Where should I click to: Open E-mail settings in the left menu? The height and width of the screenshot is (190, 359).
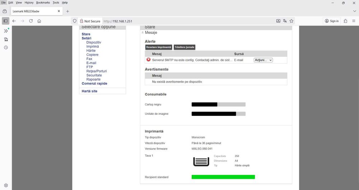[x=91, y=63]
